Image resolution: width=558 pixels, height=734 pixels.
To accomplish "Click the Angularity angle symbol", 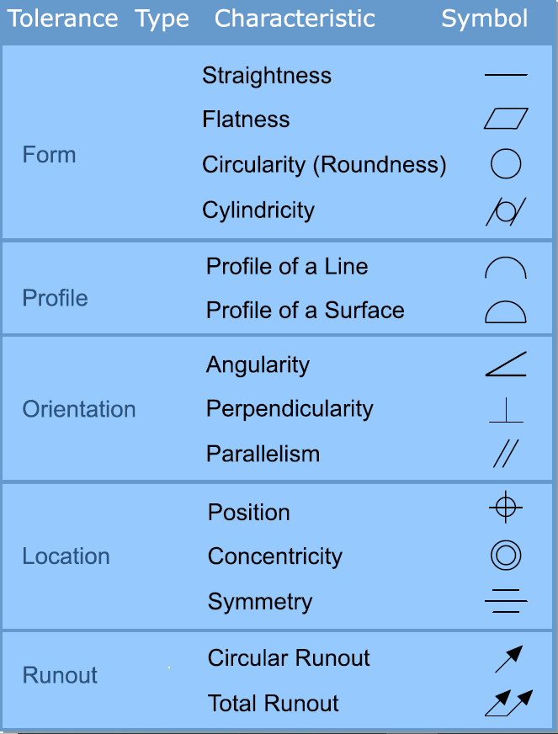I will tap(506, 364).
